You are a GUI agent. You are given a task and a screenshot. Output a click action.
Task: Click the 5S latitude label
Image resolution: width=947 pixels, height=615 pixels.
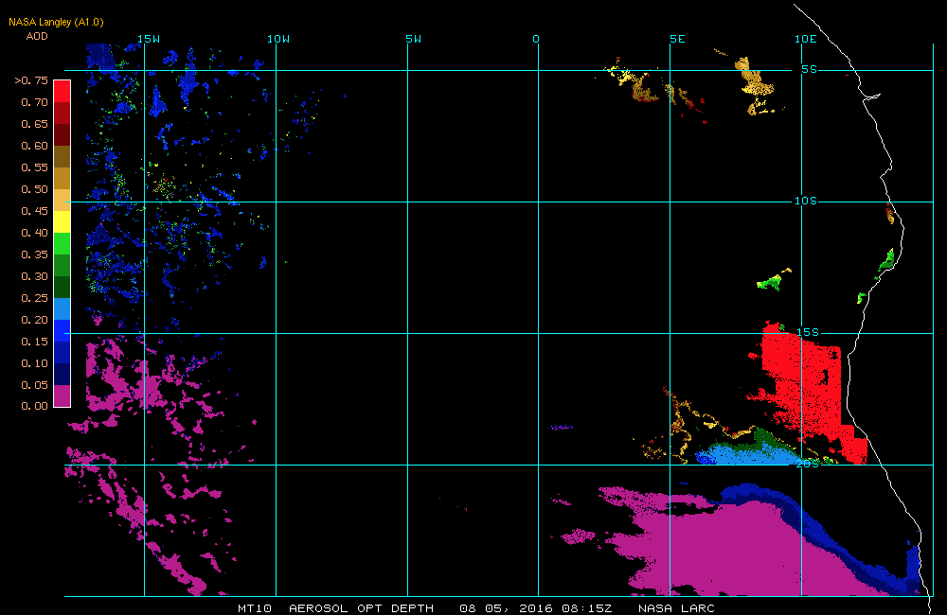tap(810, 69)
